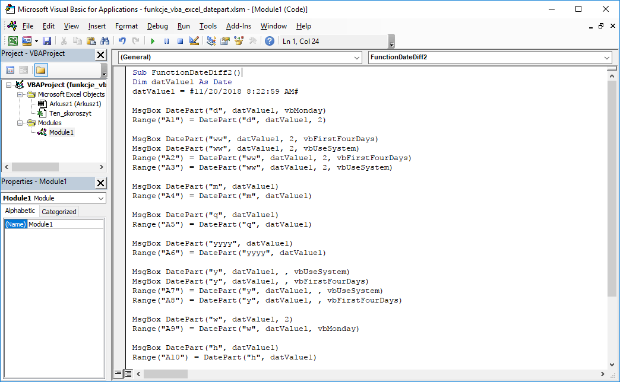The image size is (620, 382).
Task: Switch to the Categorized properties tab
Action: point(59,211)
